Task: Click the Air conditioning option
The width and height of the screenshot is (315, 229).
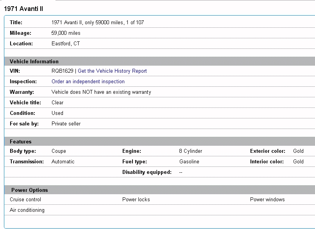Action: tap(27, 210)
